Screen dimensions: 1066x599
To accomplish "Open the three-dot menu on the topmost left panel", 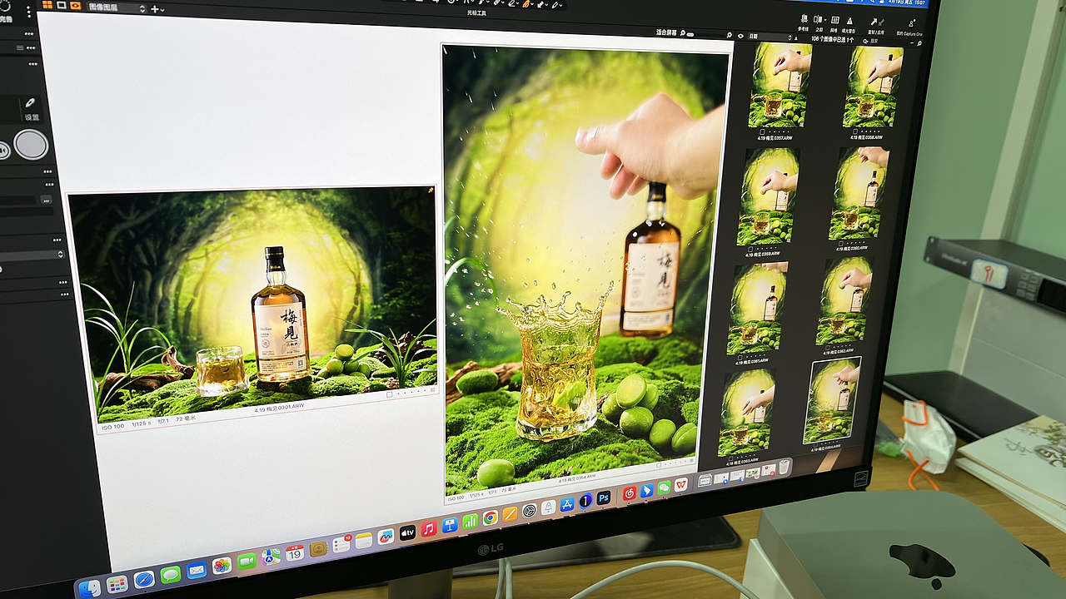I will click(30, 34).
